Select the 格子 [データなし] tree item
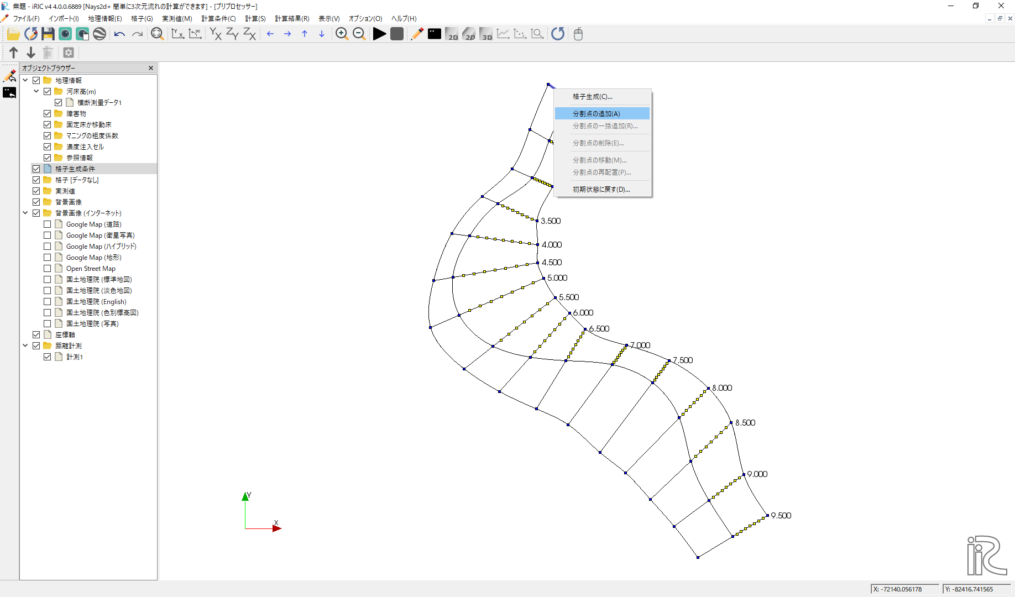Image resolution: width=1015 pixels, height=597 pixels. coord(77,180)
